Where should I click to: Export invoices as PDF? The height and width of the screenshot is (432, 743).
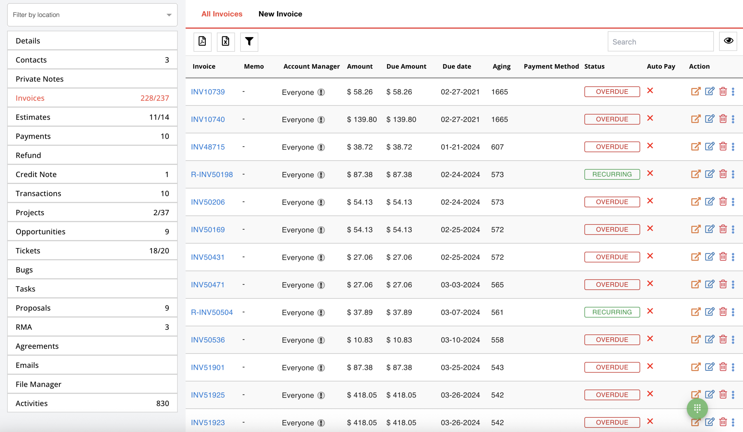tap(202, 41)
